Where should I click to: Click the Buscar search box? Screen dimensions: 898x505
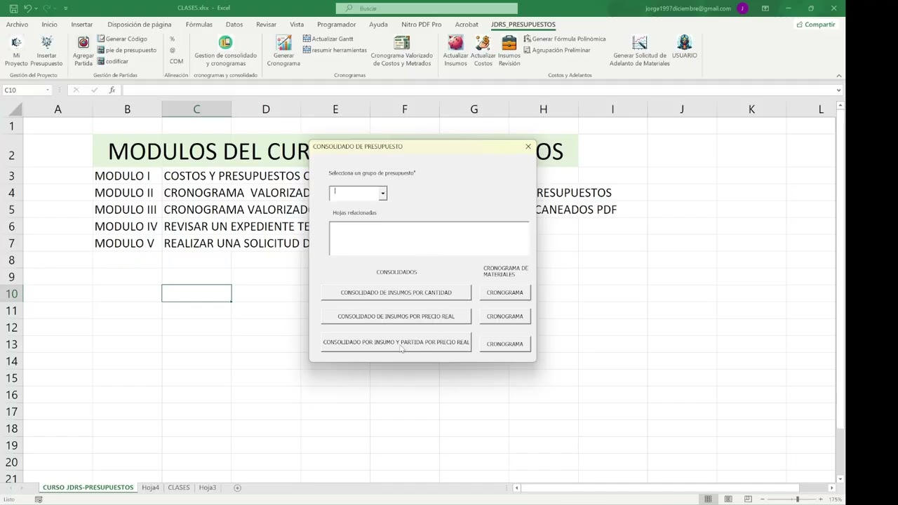(x=427, y=8)
